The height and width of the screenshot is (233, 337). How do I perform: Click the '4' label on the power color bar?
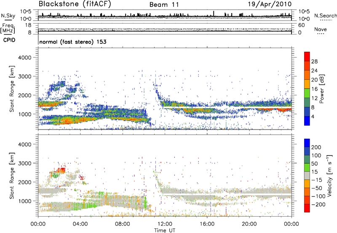click(313, 117)
